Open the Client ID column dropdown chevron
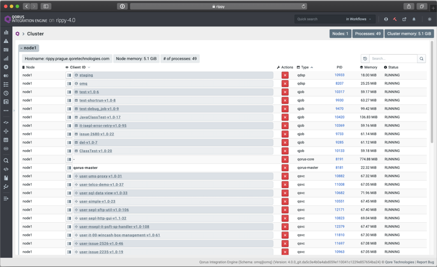This screenshot has width=437, height=267. click(x=89, y=67)
